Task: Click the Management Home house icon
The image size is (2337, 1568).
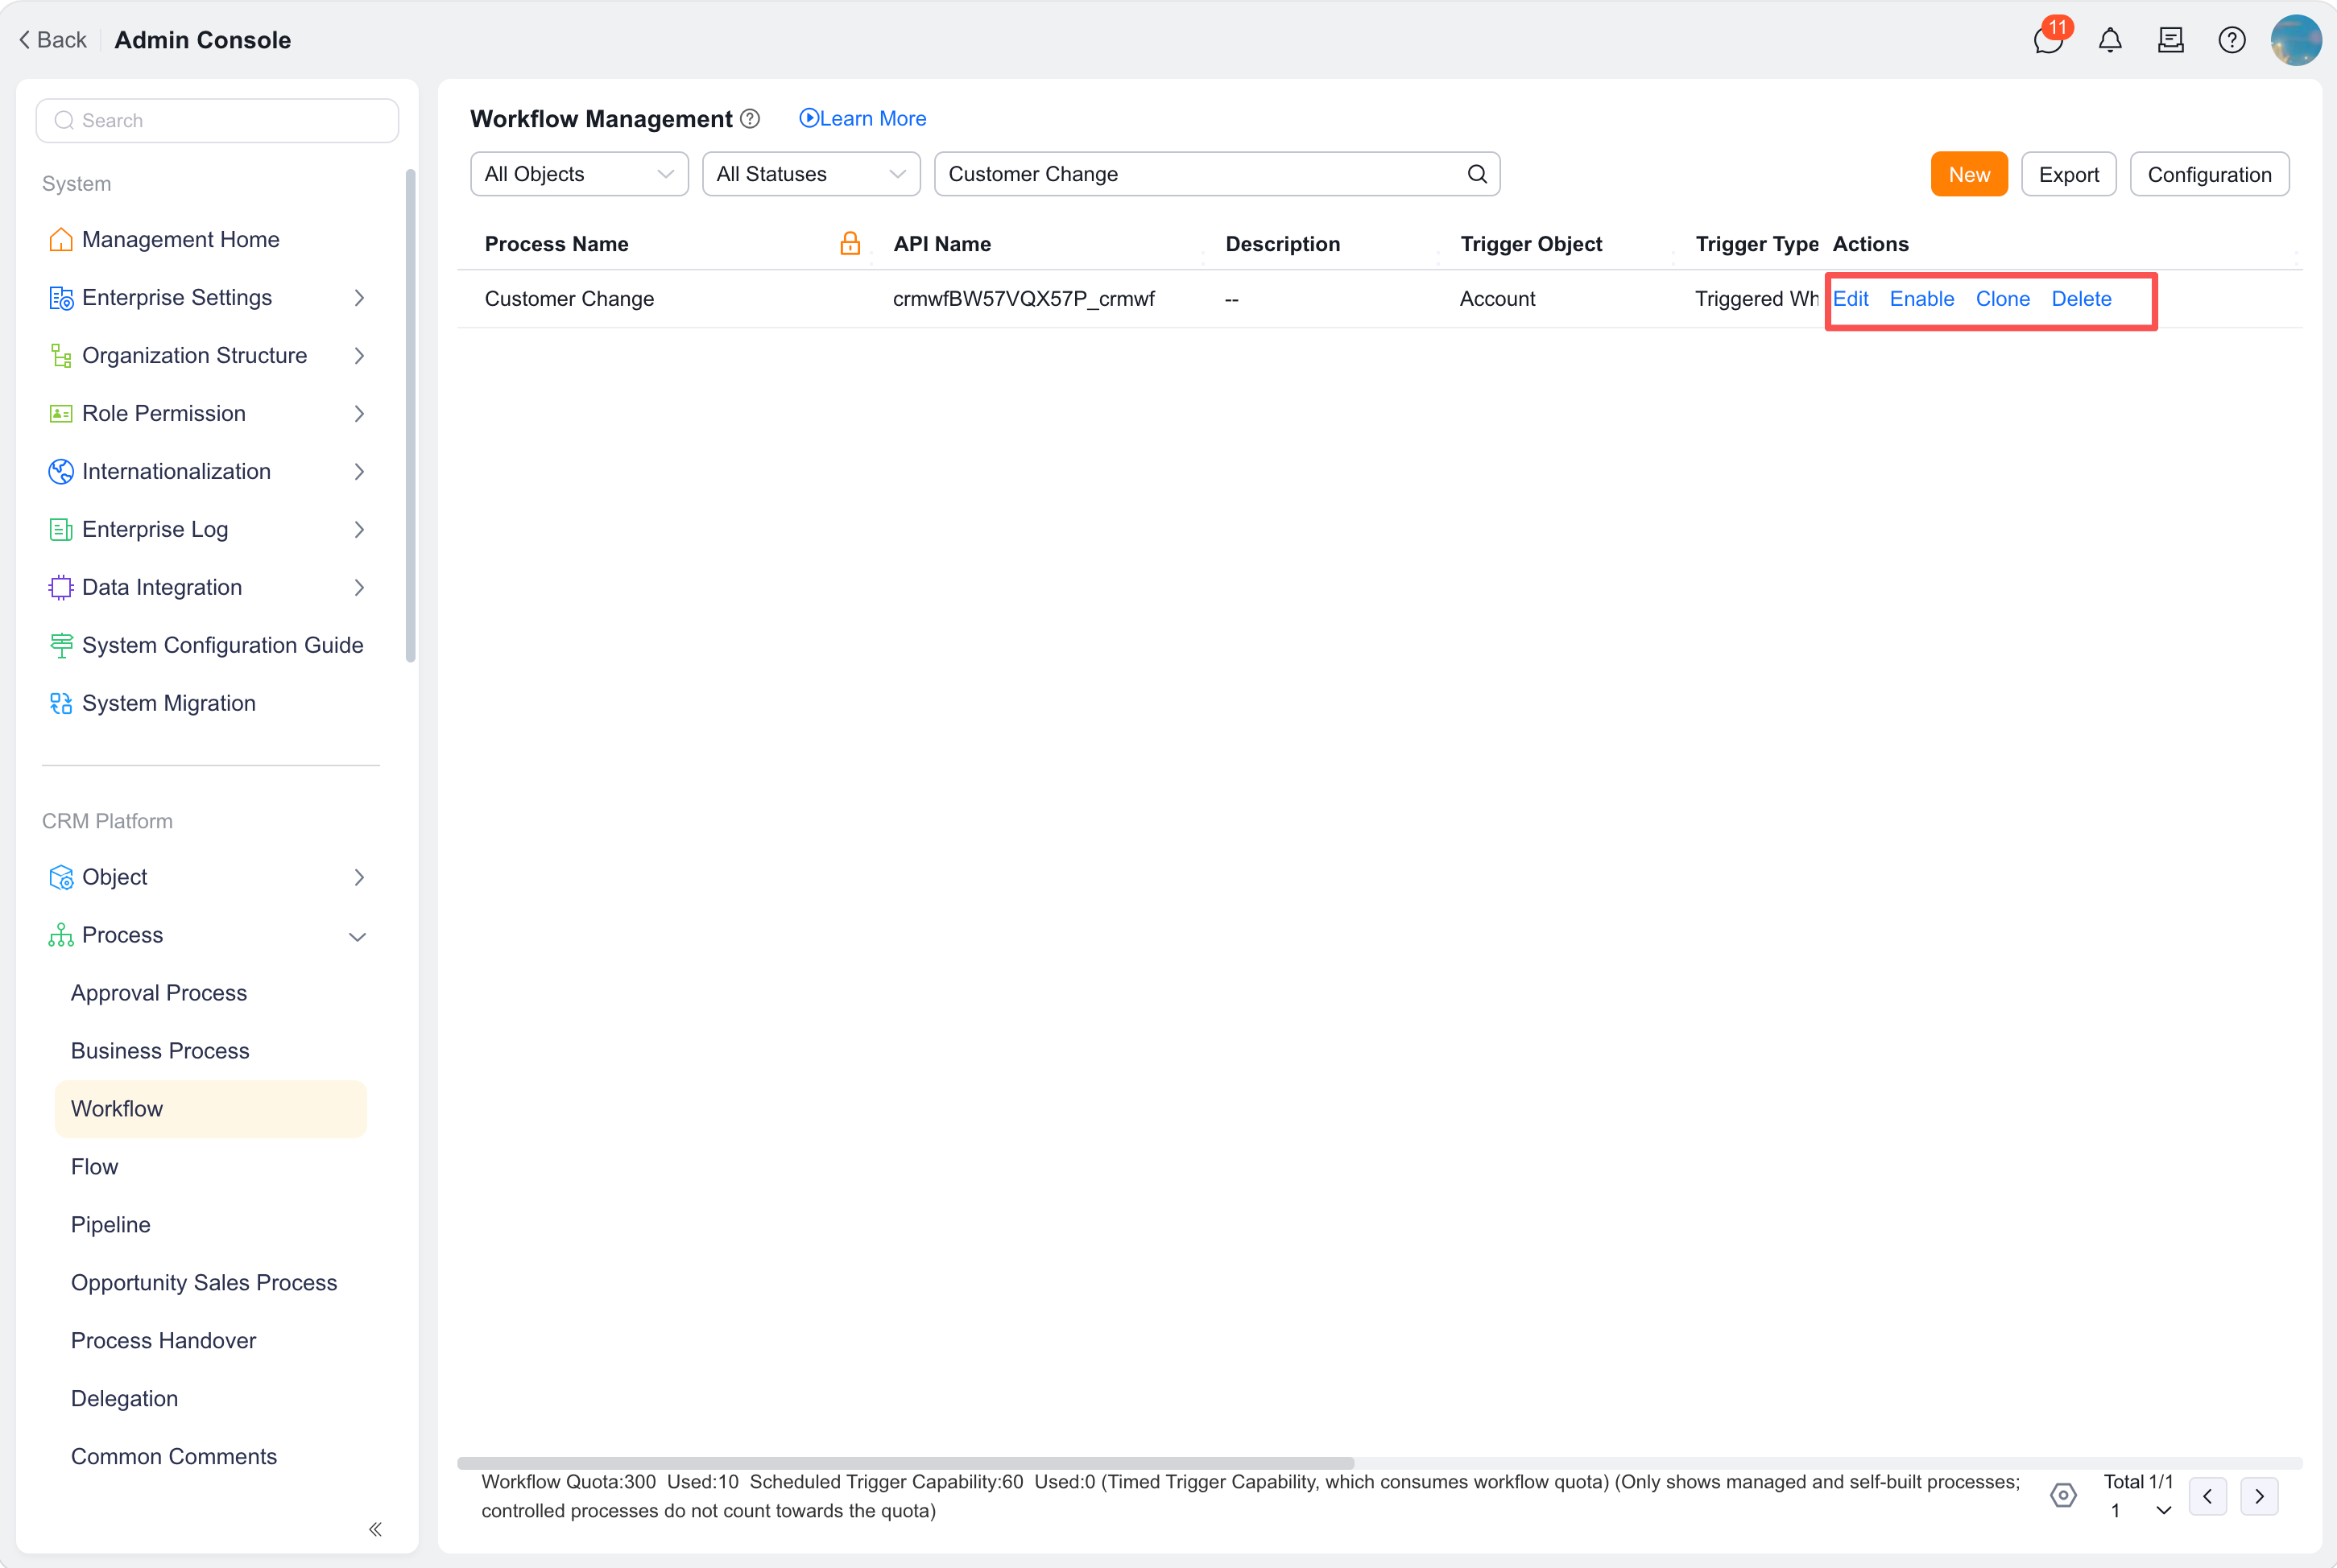Action: click(61, 240)
